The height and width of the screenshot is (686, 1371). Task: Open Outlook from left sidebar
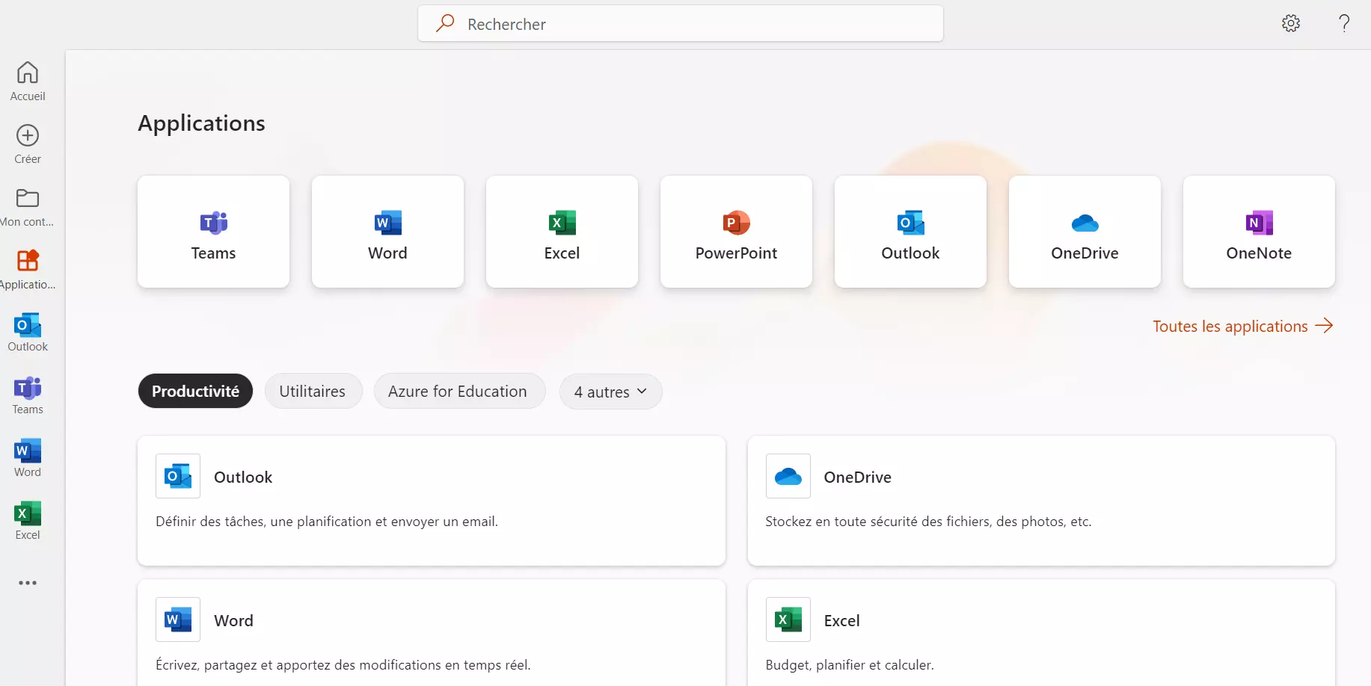[x=28, y=333]
